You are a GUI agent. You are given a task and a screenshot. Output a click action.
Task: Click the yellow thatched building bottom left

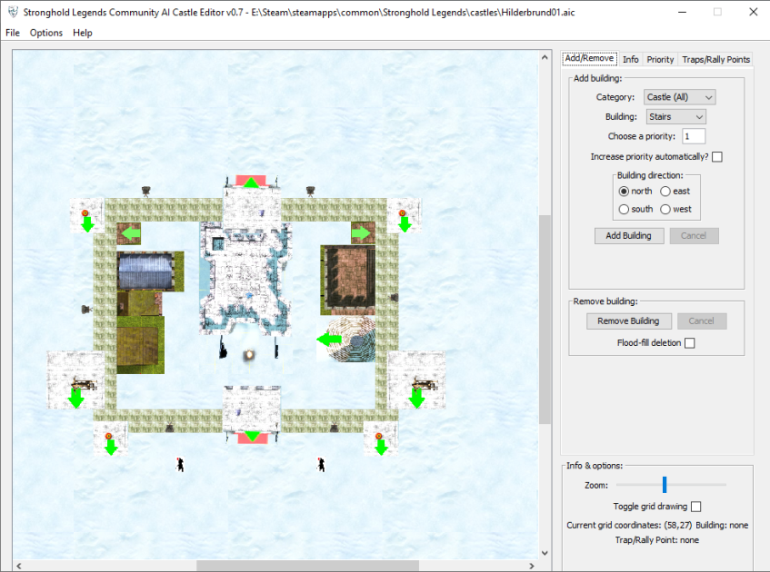[x=140, y=345]
